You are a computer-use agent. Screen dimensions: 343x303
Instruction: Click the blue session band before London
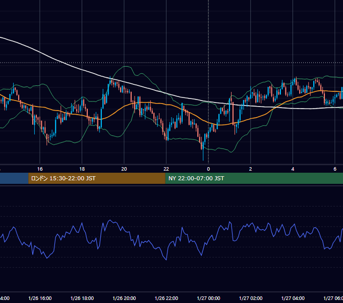(14, 178)
